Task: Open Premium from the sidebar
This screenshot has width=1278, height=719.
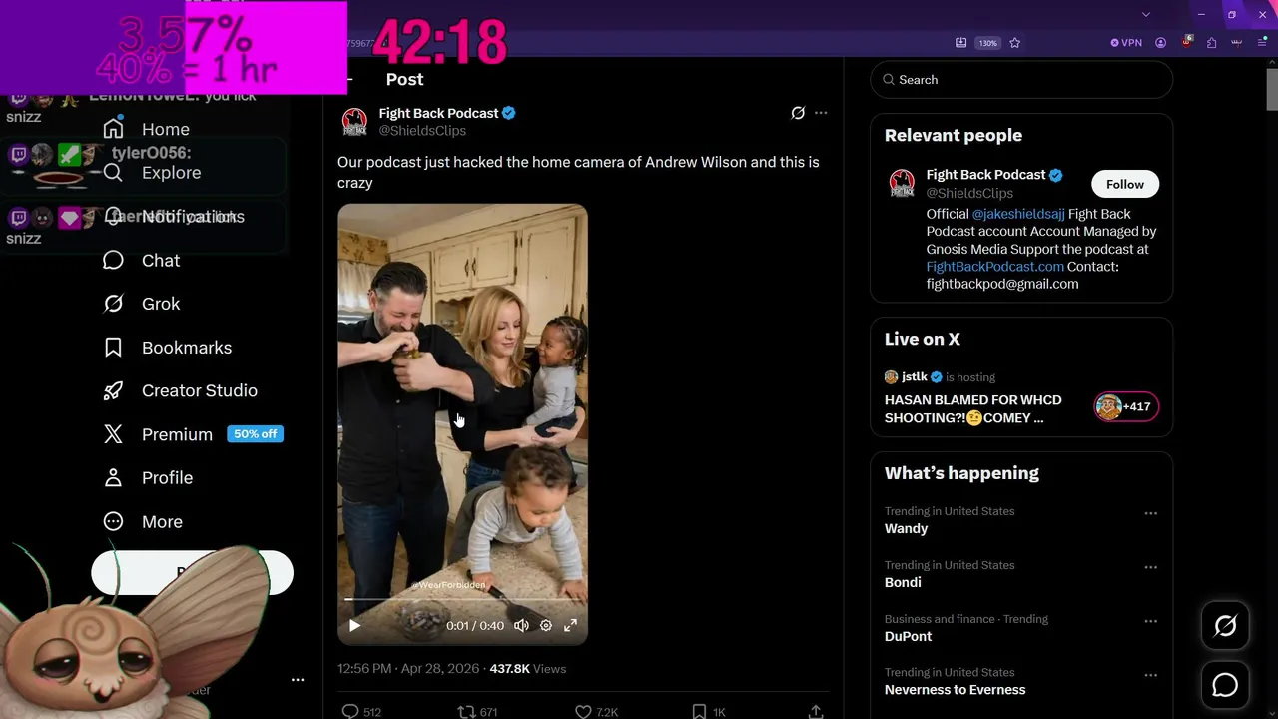Action: pyautogui.click(x=158, y=434)
